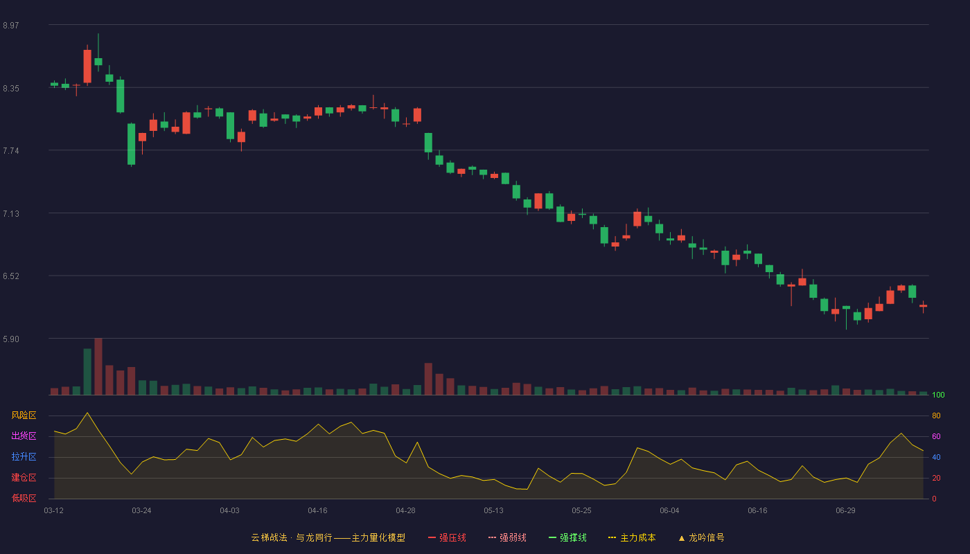Click the 03-12 date label
Image resolution: width=970 pixels, height=554 pixels.
pyautogui.click(x=54, y=510)
